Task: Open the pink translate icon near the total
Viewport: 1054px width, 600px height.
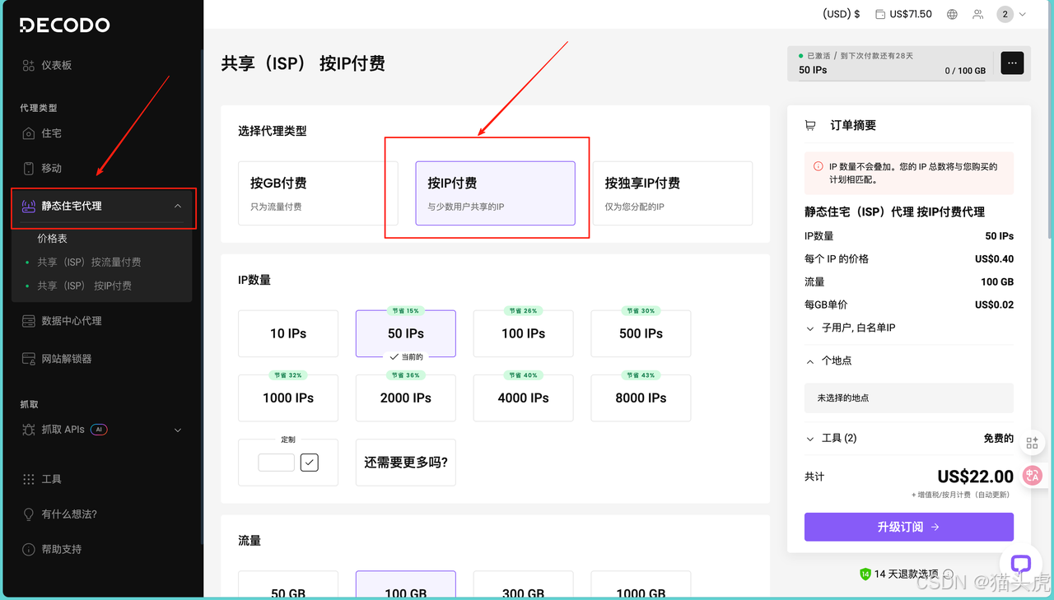Action: point(1032,475)
